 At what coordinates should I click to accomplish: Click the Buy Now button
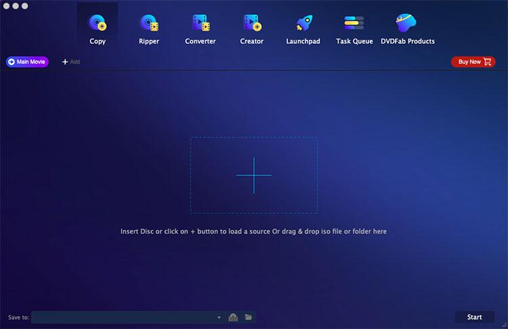pyautogui.click(x=473, y=62)
